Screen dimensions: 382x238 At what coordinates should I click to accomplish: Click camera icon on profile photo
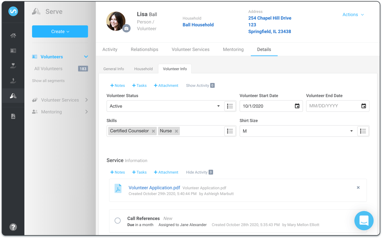tap(126, 29)
